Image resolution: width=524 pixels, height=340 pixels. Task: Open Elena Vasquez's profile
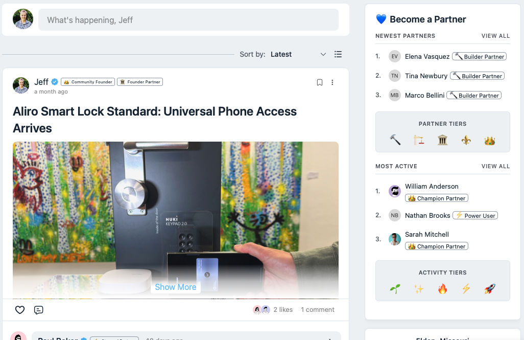(427, 57)
